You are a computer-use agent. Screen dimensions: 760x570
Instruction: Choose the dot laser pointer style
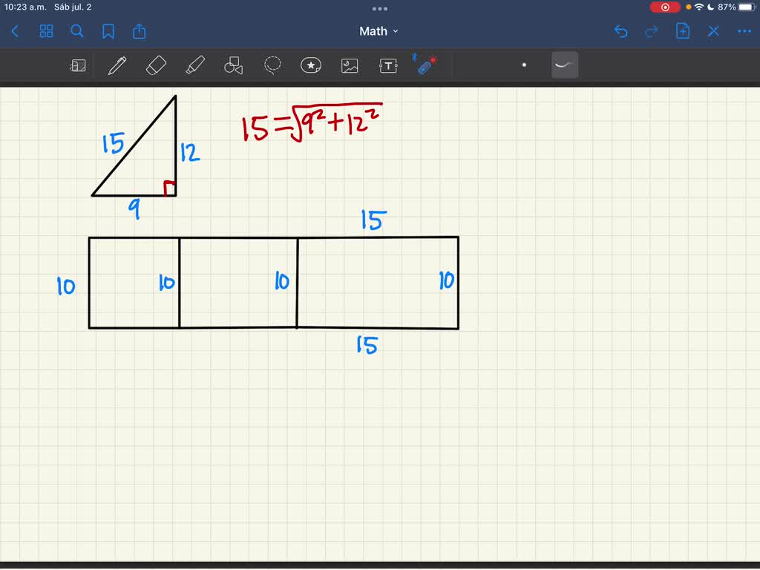click(524, 65)
